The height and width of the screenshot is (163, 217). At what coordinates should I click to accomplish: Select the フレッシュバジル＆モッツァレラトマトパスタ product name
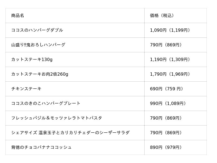click(x=57, y=118)
